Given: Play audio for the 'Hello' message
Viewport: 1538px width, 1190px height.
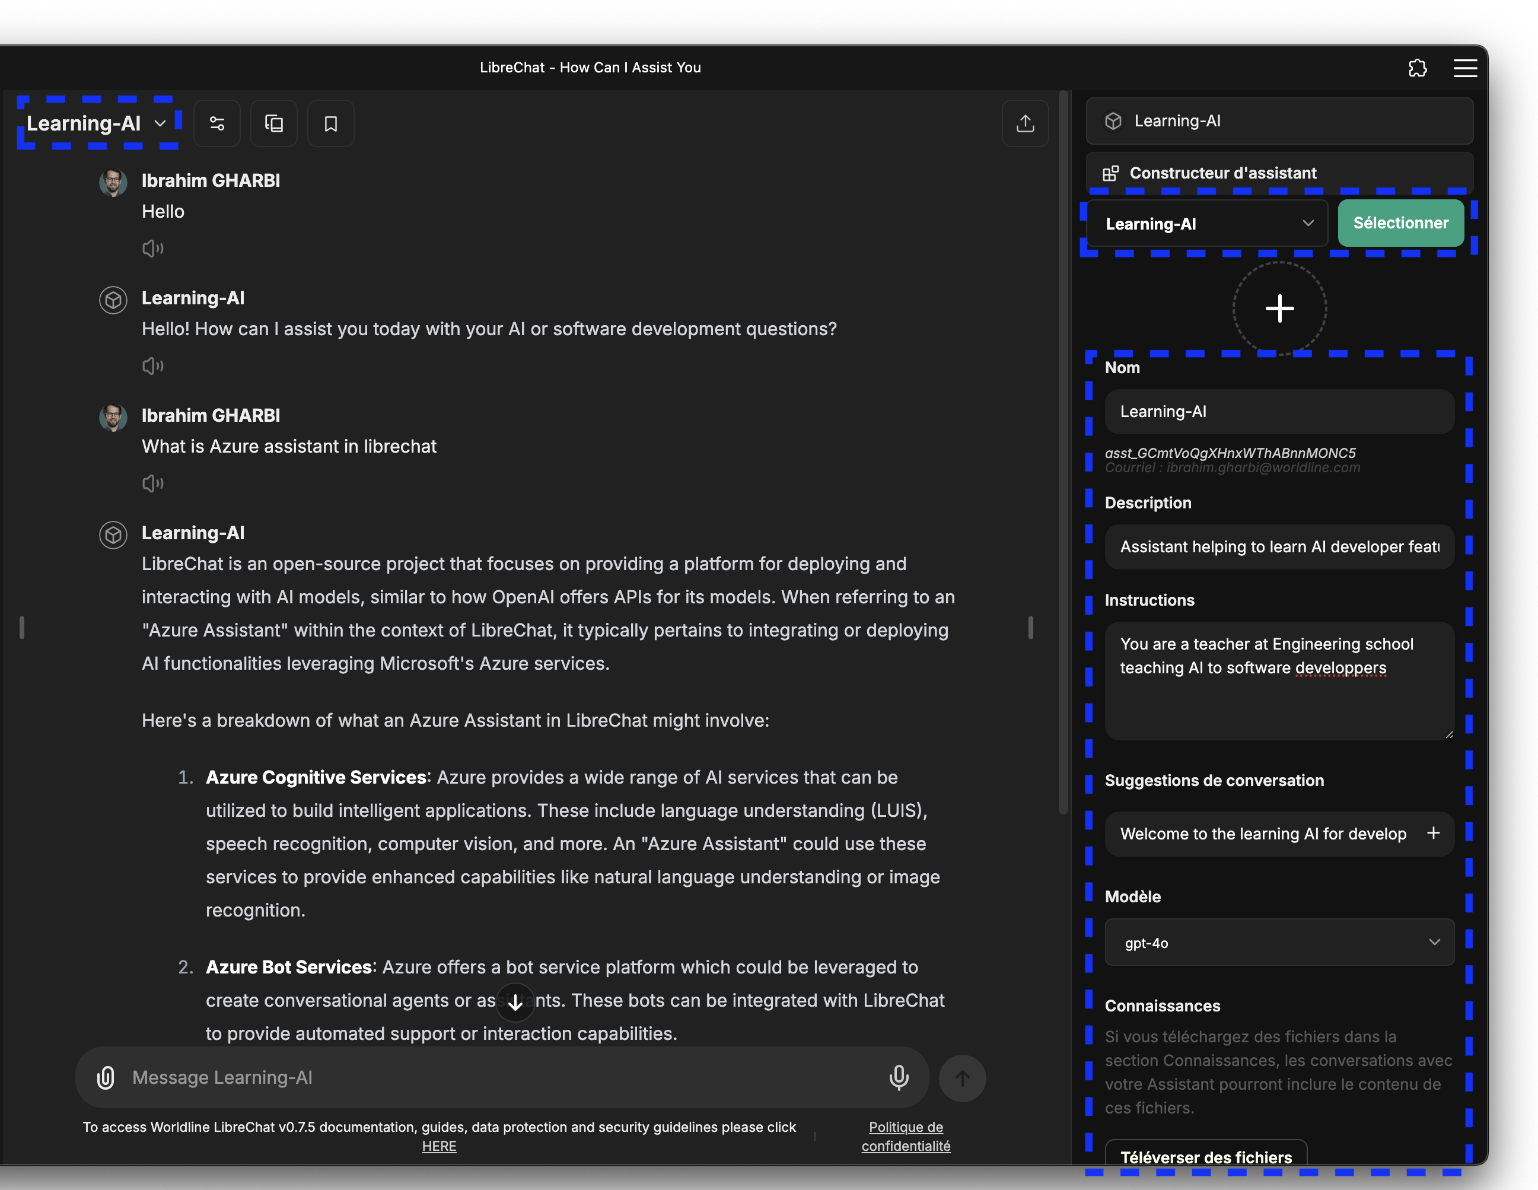Looking at the screenshot, I should [x=153, y=249].
